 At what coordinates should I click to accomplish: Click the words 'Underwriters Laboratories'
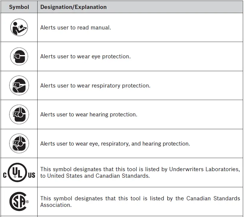click(x=204, y=169)
